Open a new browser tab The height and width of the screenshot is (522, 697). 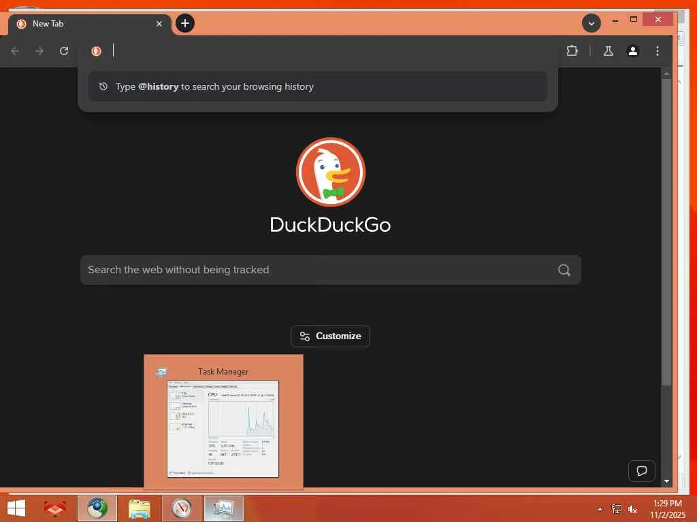tap(185, 23)
